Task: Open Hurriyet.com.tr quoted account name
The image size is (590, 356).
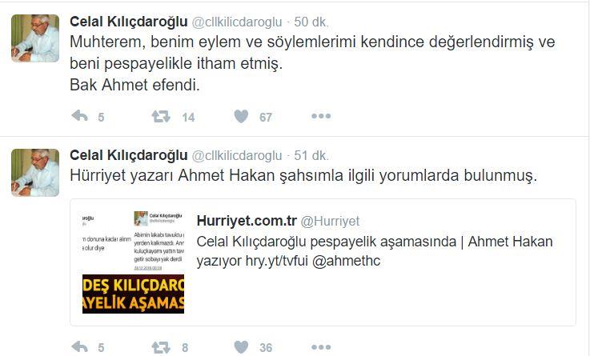Action: 247,221
